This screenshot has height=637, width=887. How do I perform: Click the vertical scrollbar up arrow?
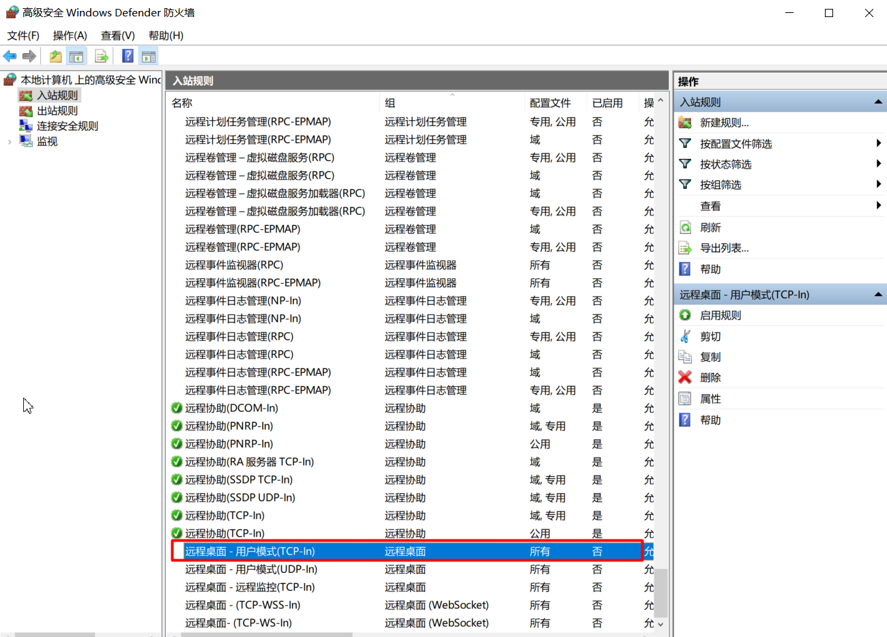click(660, 100)
